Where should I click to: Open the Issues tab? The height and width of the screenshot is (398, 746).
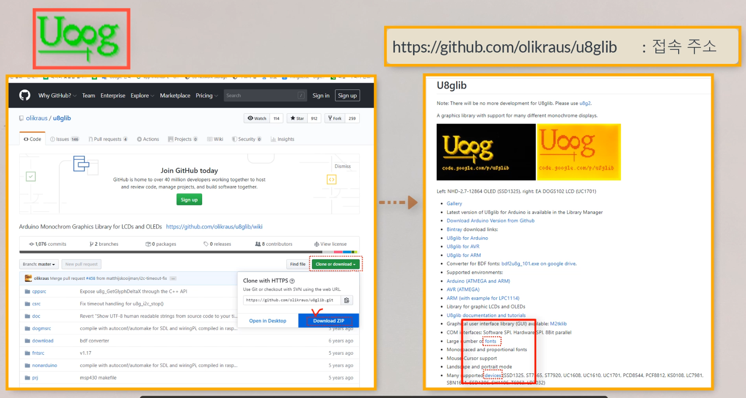(64, 139)
